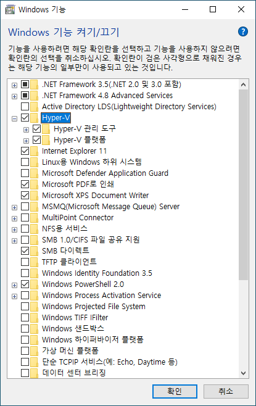The image size is (256, 406).
Task: Uncheck the SMB 다이렉트 checkbox
Action: [x=25, y=251]
